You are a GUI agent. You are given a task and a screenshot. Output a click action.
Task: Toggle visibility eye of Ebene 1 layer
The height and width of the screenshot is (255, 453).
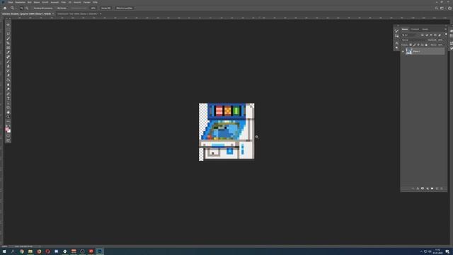(403, 52)
